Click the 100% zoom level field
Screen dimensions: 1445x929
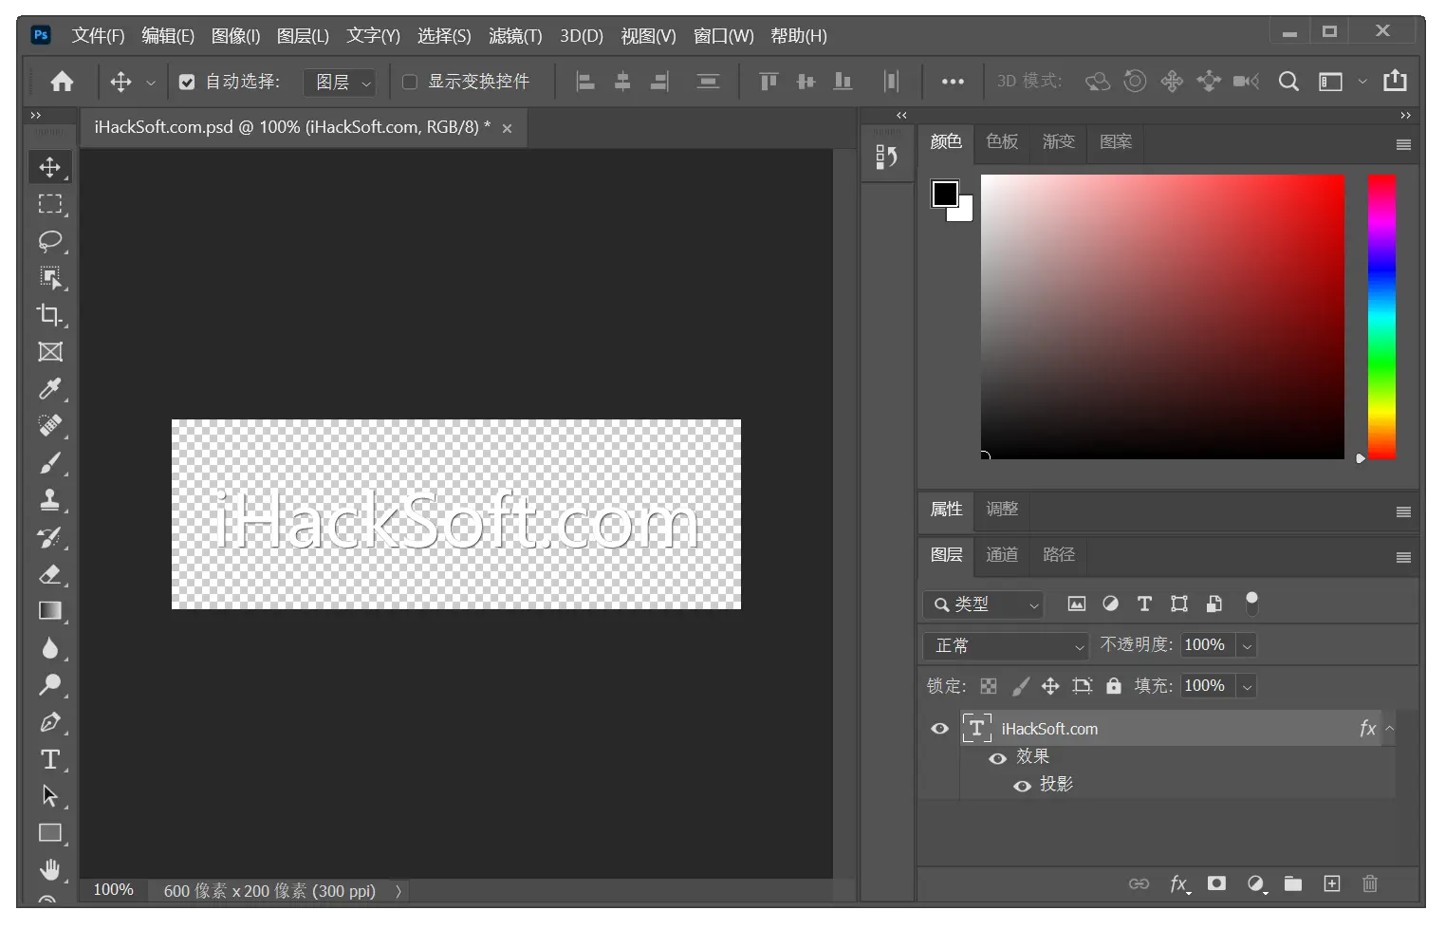(113, 890)
